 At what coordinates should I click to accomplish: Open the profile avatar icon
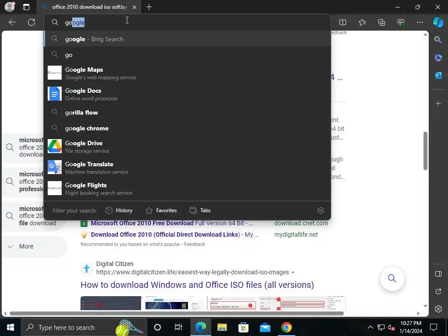coord(10,7)
